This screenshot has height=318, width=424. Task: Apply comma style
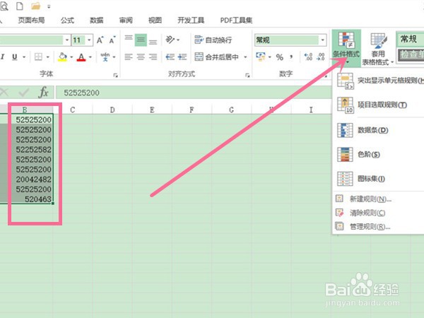tap(291, 57)
